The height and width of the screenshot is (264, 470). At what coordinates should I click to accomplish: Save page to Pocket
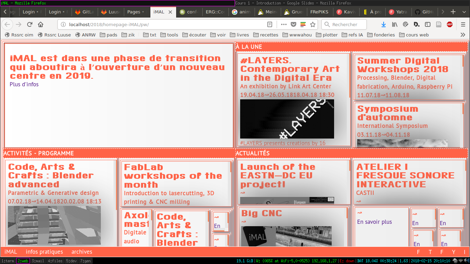tap(293, 24)
